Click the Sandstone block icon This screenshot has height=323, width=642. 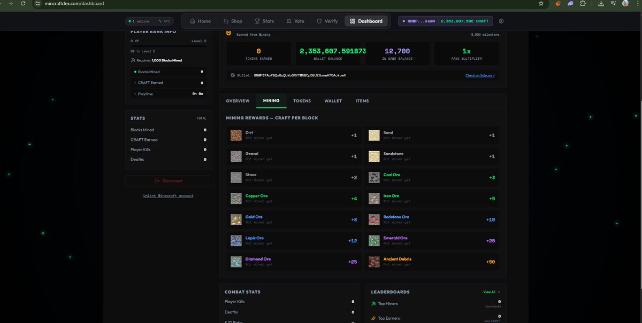pos(374,156)
